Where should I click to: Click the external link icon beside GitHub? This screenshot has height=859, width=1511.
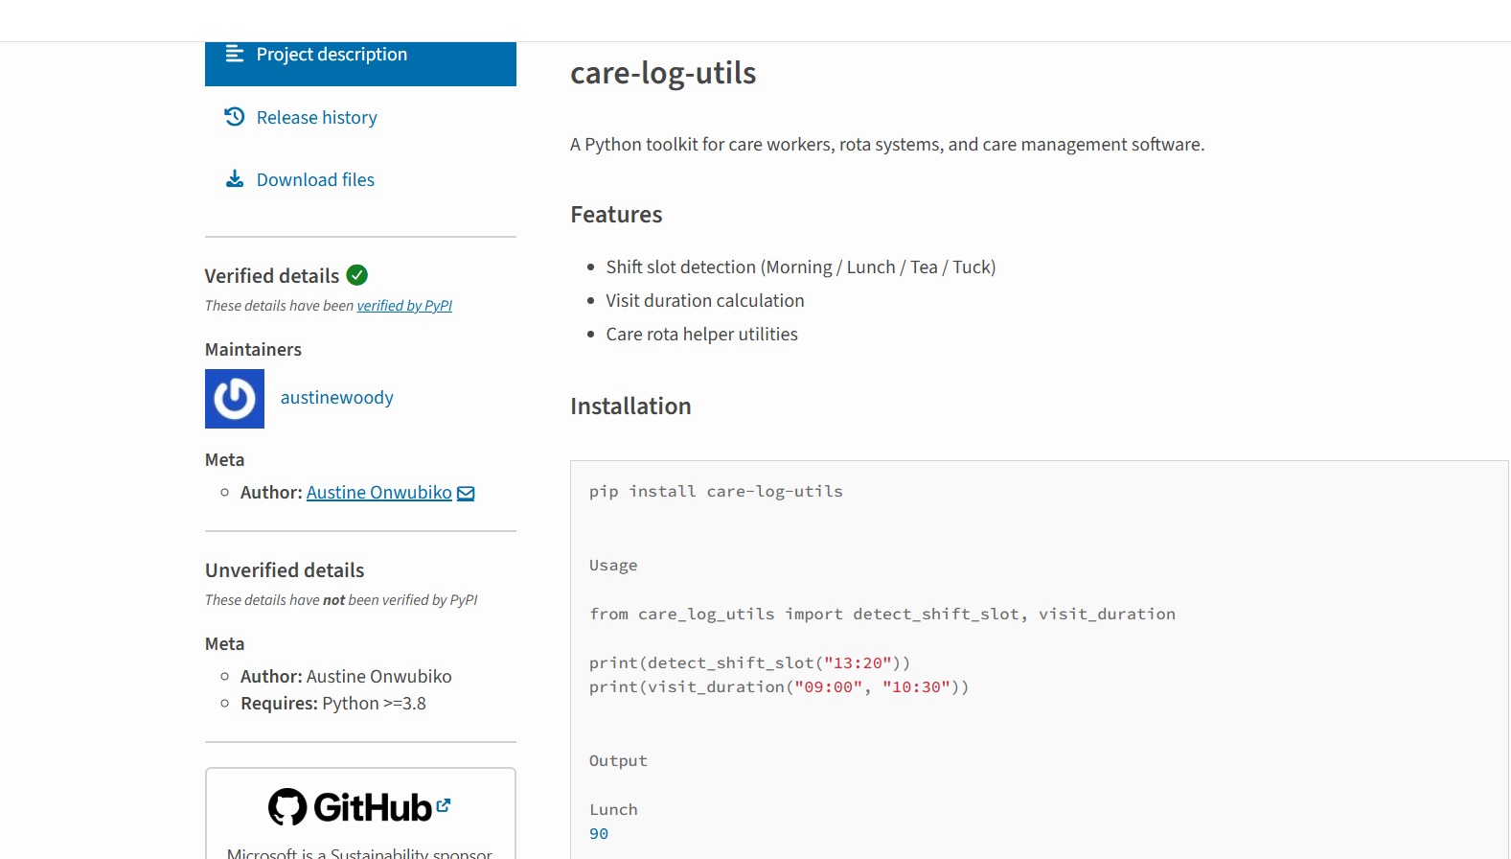[444, 805]
